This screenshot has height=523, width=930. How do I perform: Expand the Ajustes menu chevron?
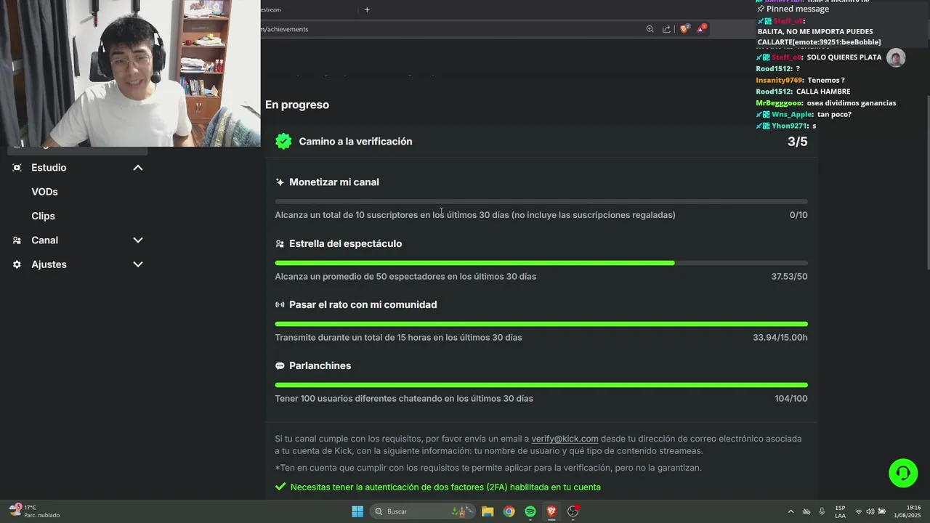click(x=137, y=264)
